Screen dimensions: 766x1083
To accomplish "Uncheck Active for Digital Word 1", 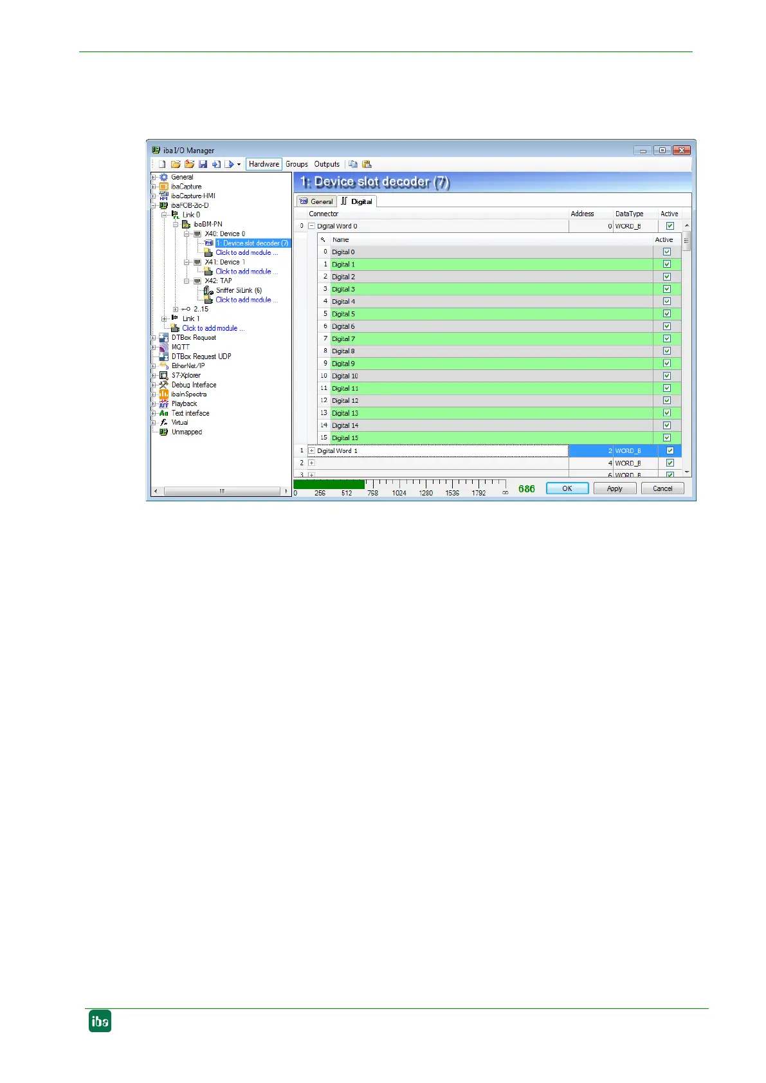I will 670,450.
